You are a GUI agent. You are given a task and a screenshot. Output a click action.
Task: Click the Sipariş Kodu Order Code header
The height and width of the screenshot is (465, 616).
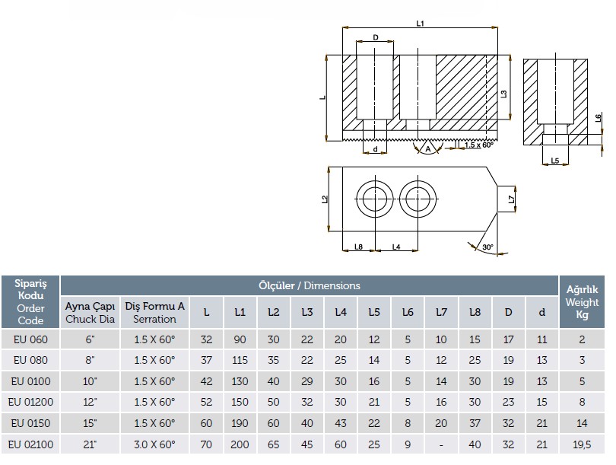(x=30, y=302)
